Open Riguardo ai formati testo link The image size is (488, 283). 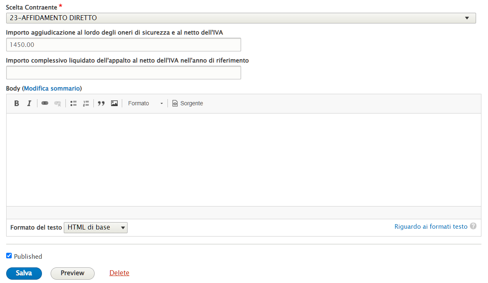(431, 227)
